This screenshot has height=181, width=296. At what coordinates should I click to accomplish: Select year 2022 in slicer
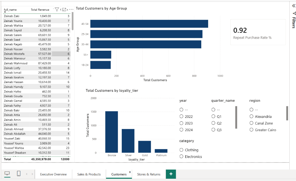182,116
